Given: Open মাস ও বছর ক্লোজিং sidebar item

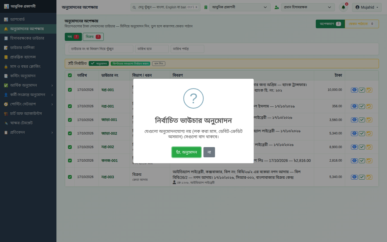Looking at the screenshot, I should click(x=28, y=66).
